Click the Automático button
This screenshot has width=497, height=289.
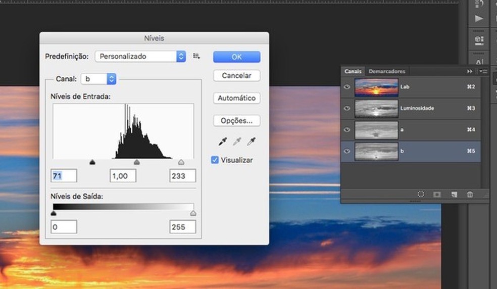coord(236,98)
